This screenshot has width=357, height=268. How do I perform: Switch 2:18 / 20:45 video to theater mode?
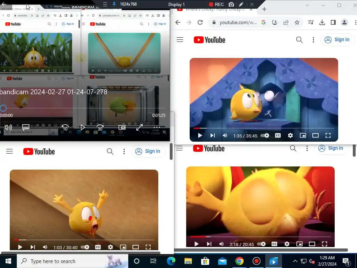click(x=312, y=244)
